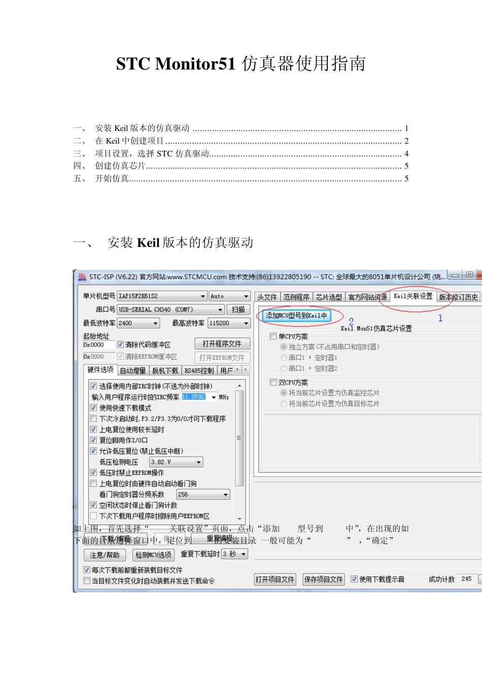Click the 打开项目文件 button
The width and height of the screenshot is (482, 682).
tap(275, 579)
